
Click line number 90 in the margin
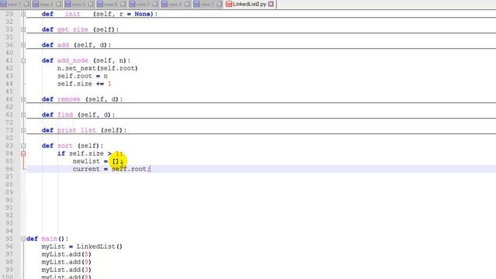(x=9, y=200)
